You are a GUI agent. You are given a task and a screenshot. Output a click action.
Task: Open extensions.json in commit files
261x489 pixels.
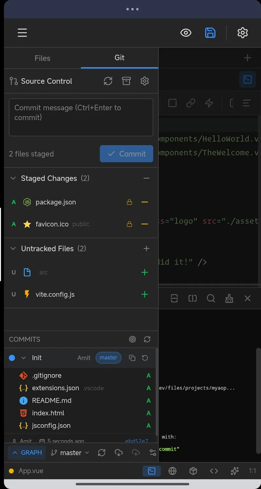point(55,388)
